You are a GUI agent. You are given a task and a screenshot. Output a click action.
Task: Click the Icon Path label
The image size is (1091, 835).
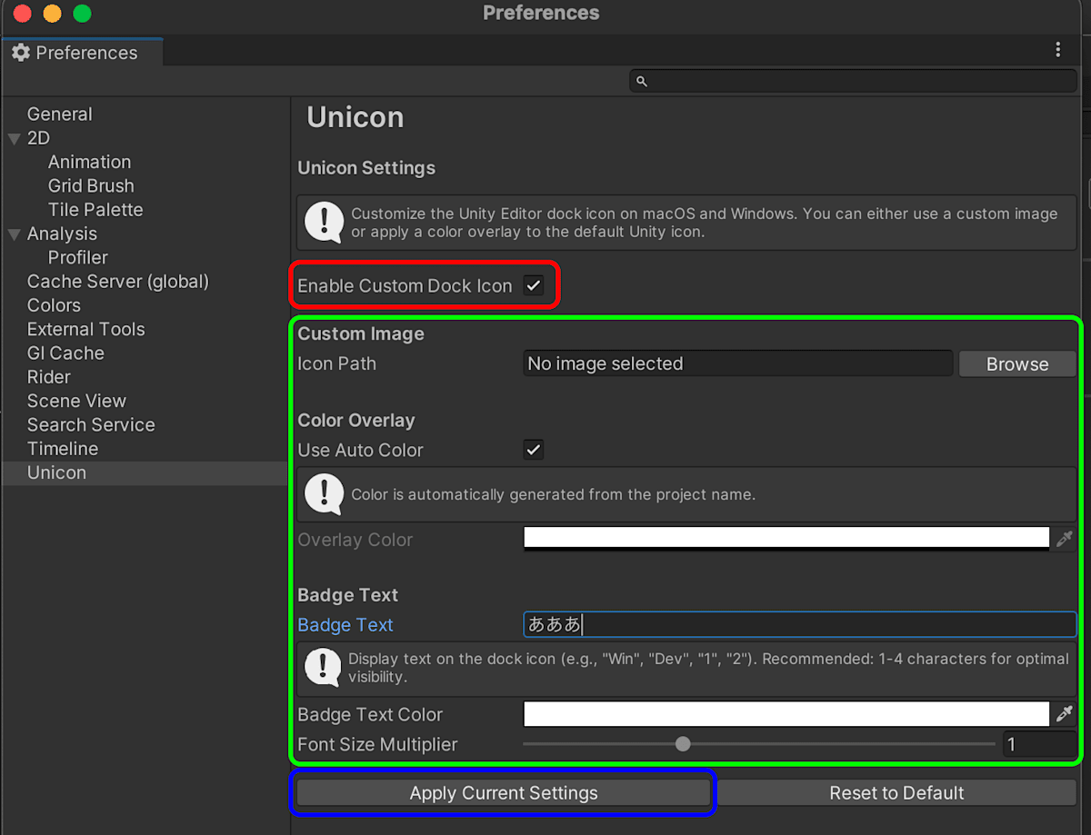[x=336, y=363]
